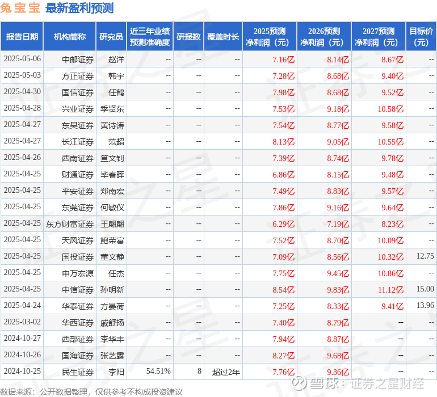Click the 2027 forecast 10.86亿
This screenshot has width=437, height=397.
pos(390,273)
